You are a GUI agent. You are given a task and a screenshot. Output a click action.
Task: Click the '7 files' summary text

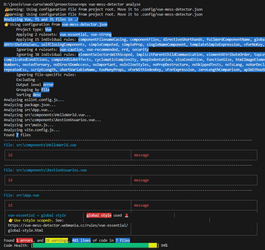click(x=122, y=240)
